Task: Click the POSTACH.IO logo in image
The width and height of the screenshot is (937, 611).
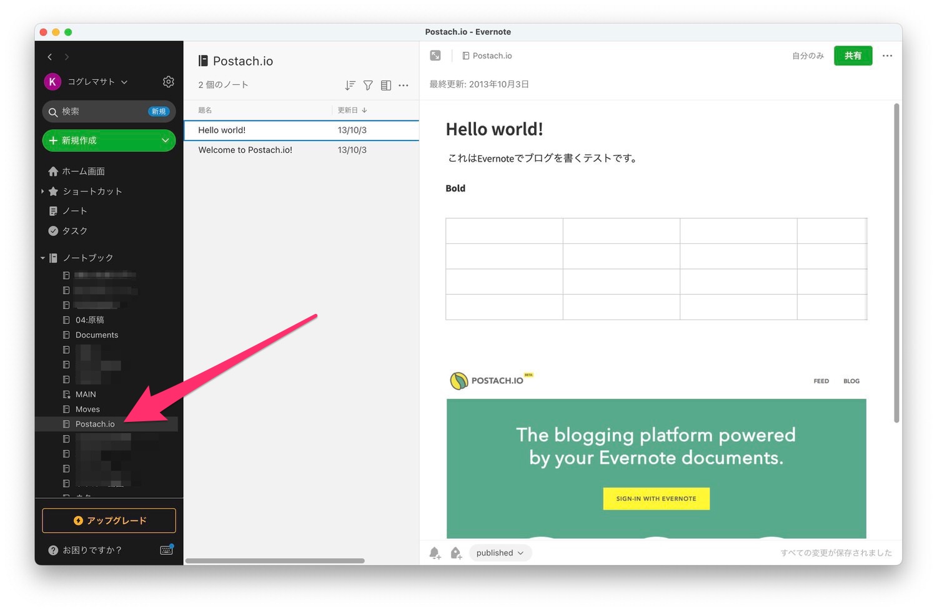Action: (491, 380)
